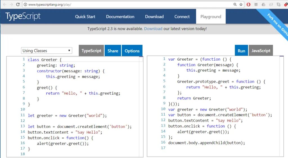The height and width of the screenshot is (158, 288).
Task: Click the Options button
Action: coord(132,51)
